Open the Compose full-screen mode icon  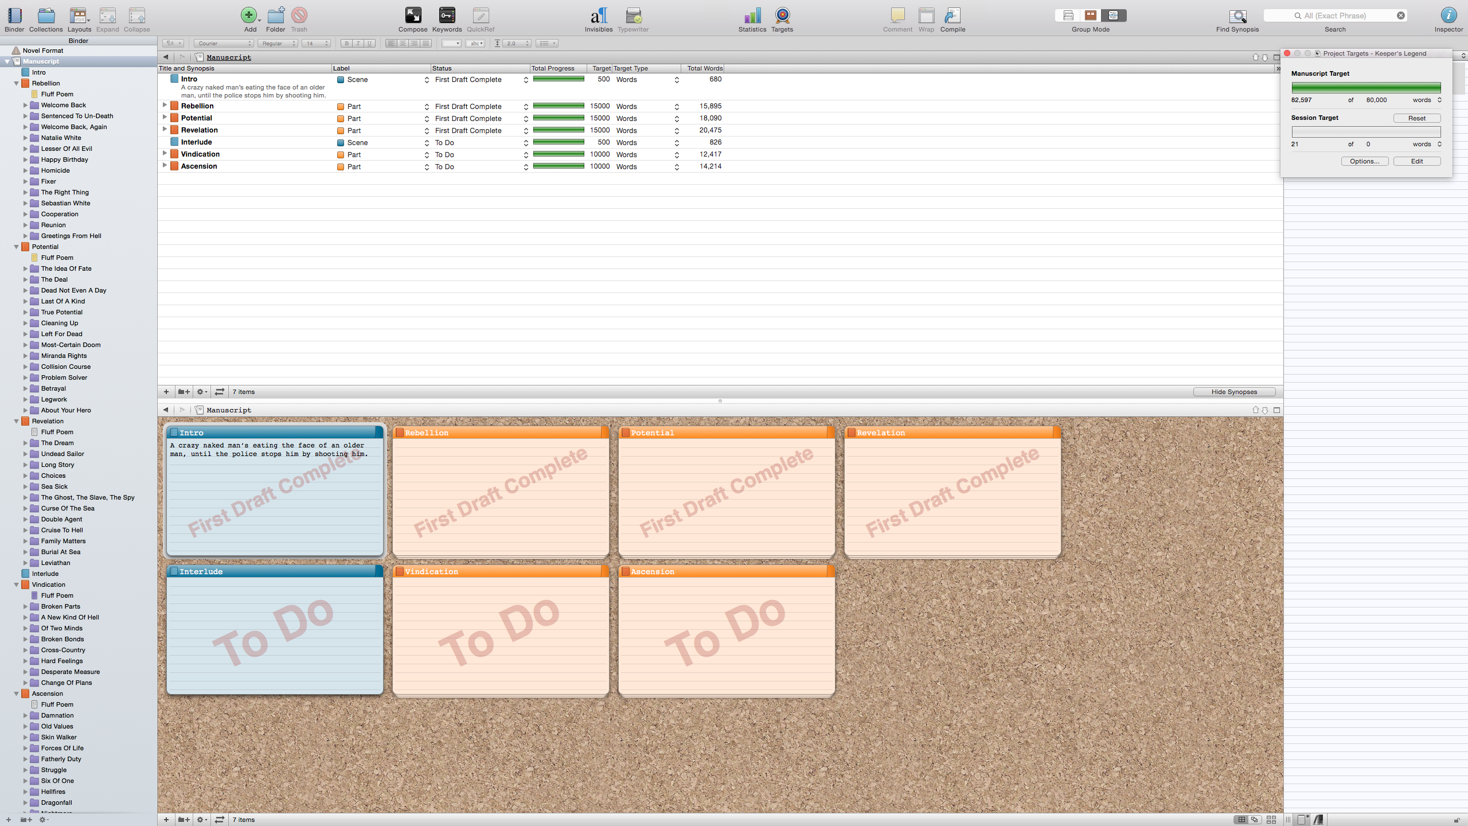(413, 16)
